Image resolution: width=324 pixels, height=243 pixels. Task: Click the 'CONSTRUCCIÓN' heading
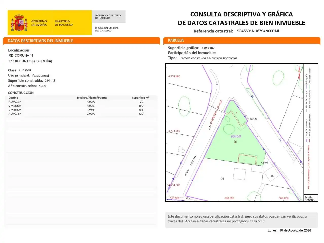(x=21, y=93)
